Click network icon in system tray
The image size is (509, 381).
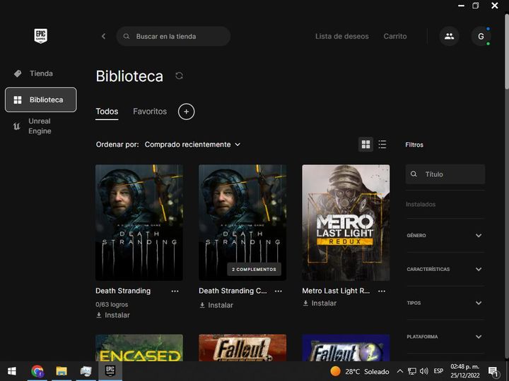coord(412,371)
